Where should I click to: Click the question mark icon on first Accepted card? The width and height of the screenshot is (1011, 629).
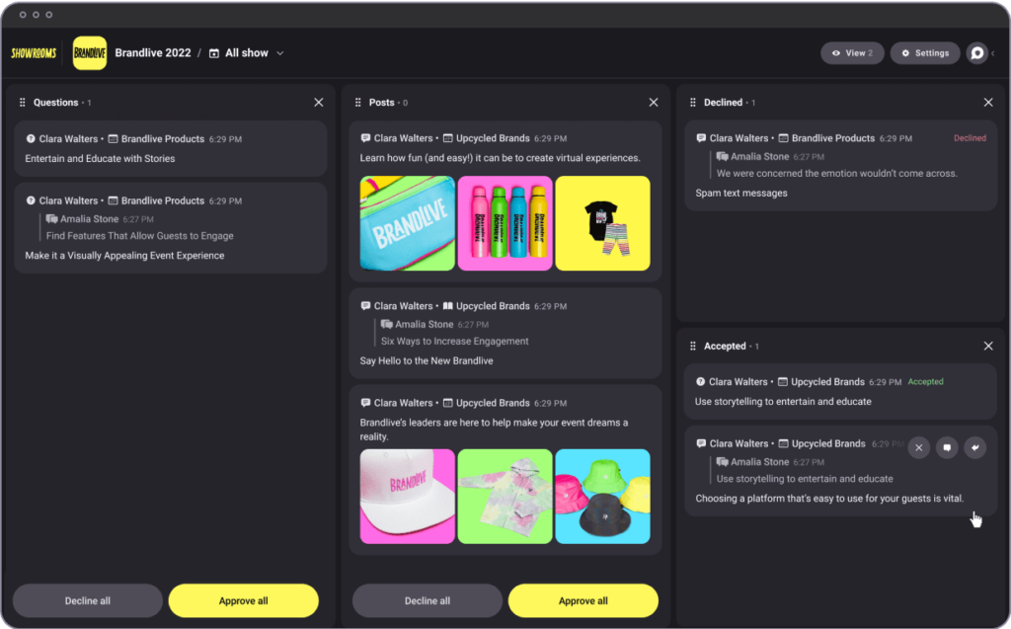tap(700, 382)
